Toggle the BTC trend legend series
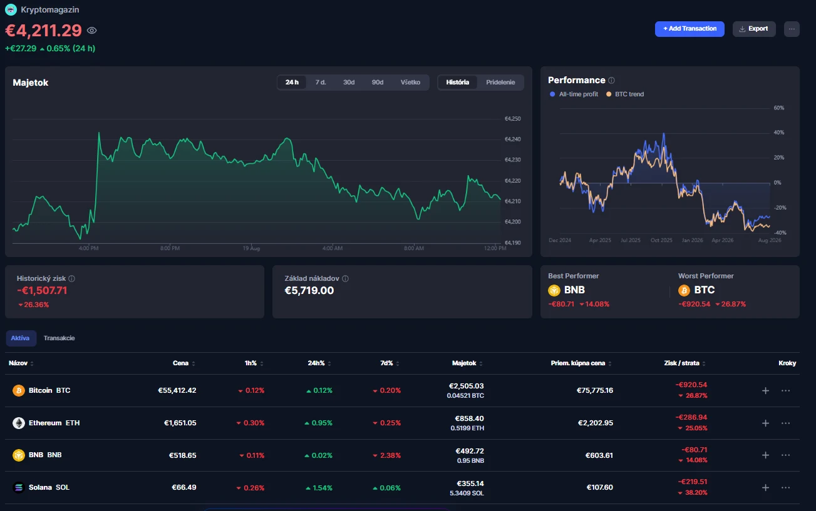This screenshot has height=511, width=816. tap(625, 94)
